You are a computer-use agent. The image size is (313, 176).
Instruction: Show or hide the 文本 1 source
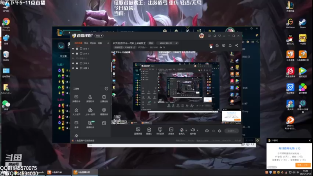point(73,48)
